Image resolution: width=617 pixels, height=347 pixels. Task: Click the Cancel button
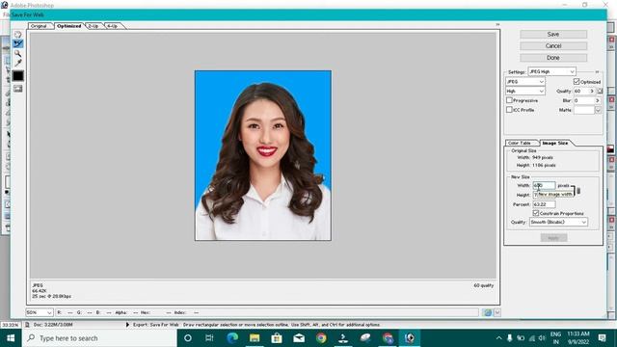(x=553, y=46)
